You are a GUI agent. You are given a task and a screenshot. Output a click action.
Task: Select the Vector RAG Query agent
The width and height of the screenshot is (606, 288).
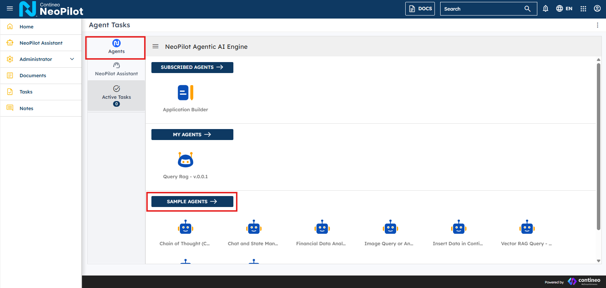click(527, 228)
